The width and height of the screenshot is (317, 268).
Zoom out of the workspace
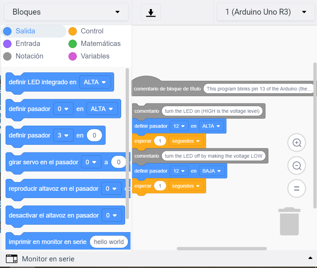[296, 166]
